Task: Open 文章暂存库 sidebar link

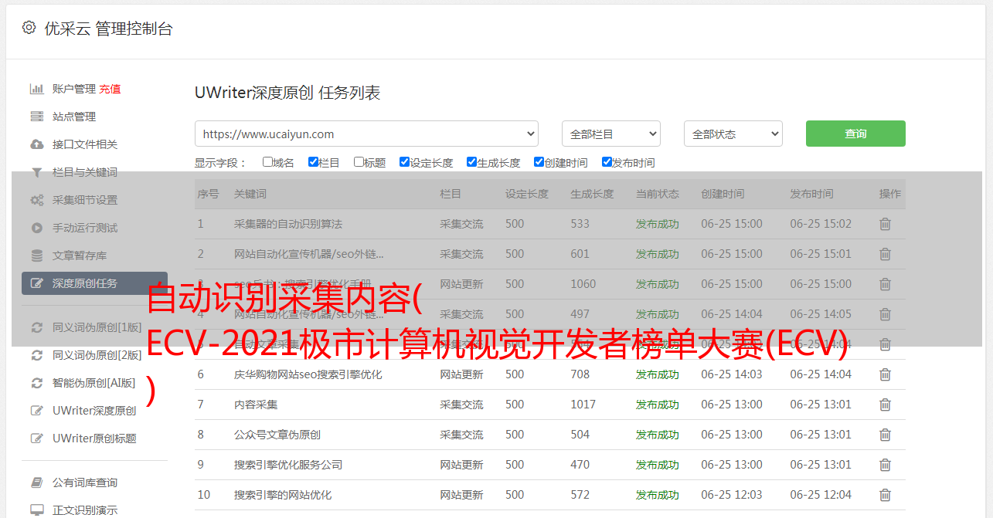Action: pos(80,256)
